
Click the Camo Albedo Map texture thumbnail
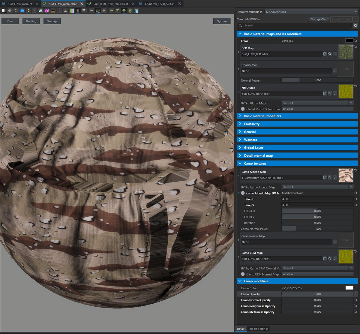click(x=346, y=176)
